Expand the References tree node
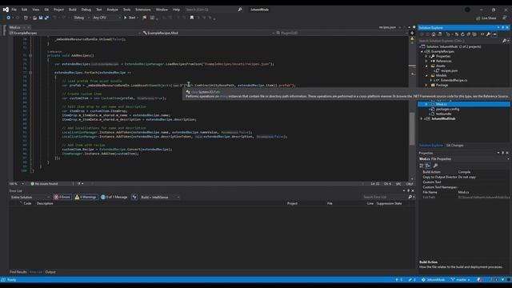 click(426, 61)
